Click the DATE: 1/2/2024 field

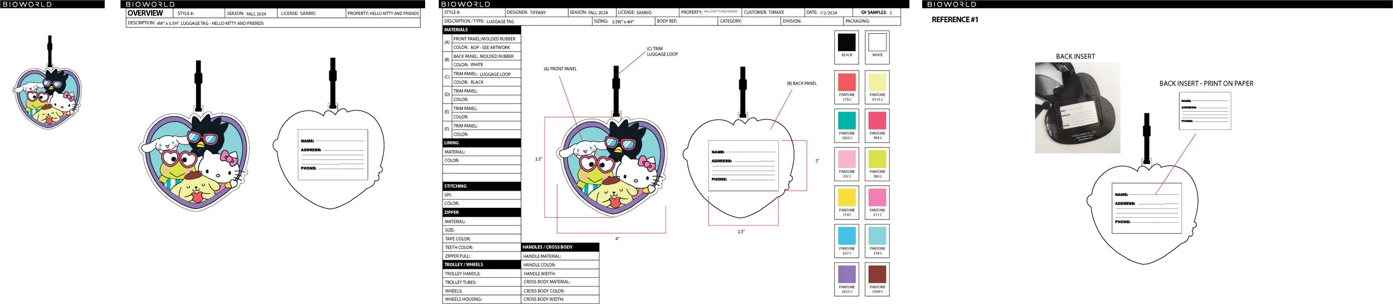[x=828, y=12]
